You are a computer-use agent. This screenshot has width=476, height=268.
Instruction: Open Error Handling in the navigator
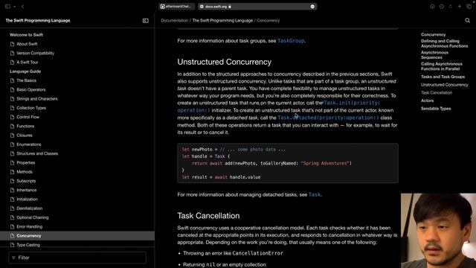pos(30,226)
